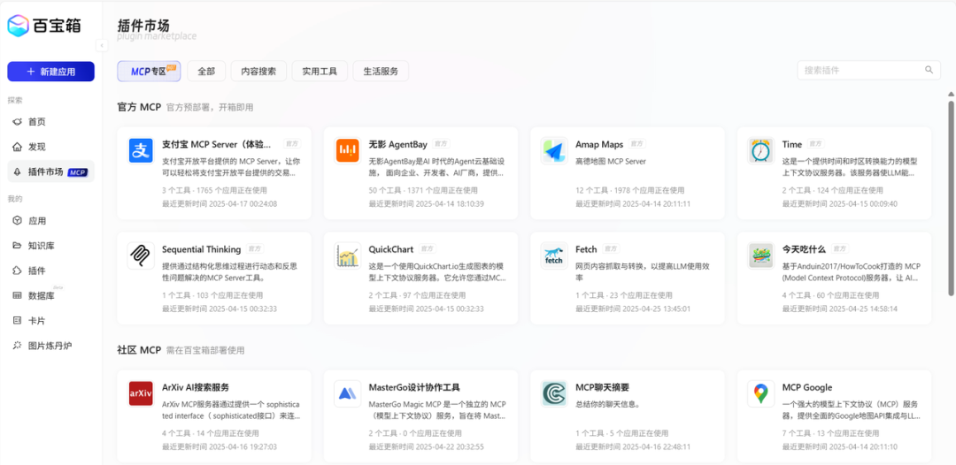
Task: Click the 新建应用 button
Action: coord(50,72)
